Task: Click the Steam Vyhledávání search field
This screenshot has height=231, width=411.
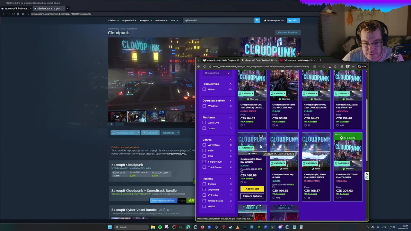Action: (x=218, y=20)
